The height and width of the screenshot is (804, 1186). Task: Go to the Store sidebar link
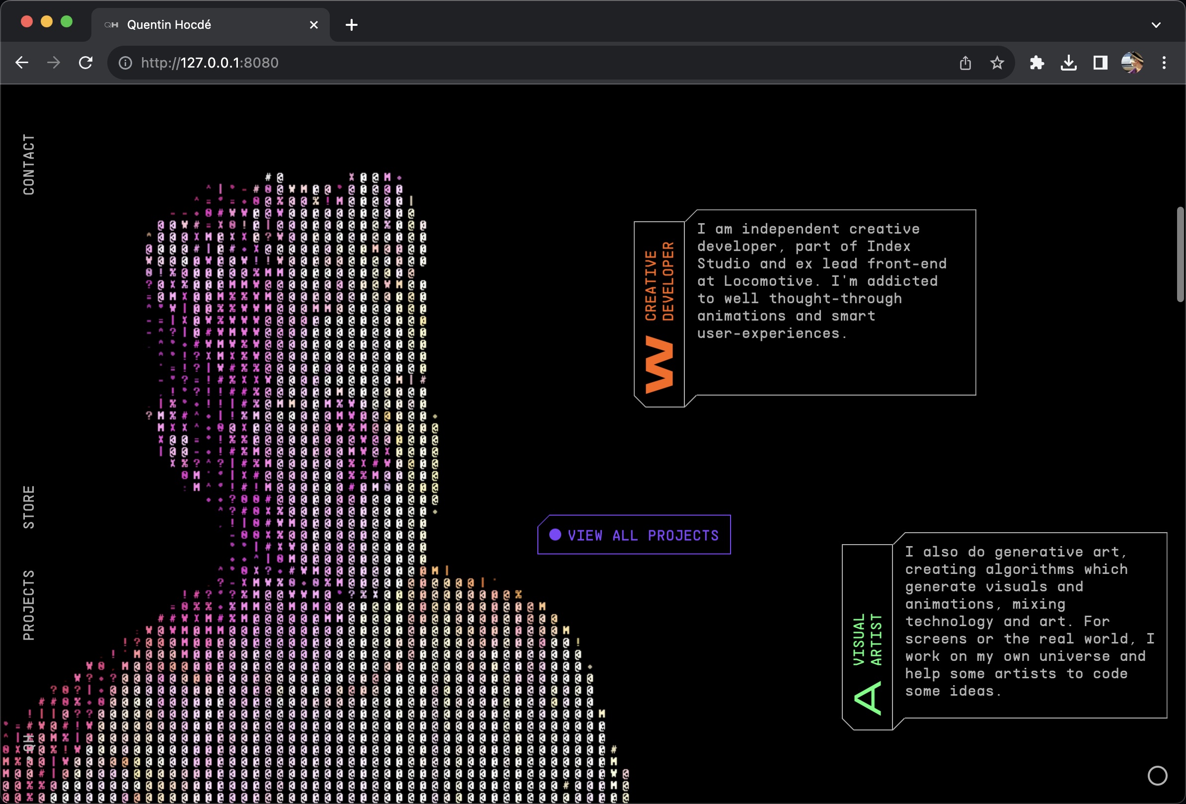(x=29, y=507)
